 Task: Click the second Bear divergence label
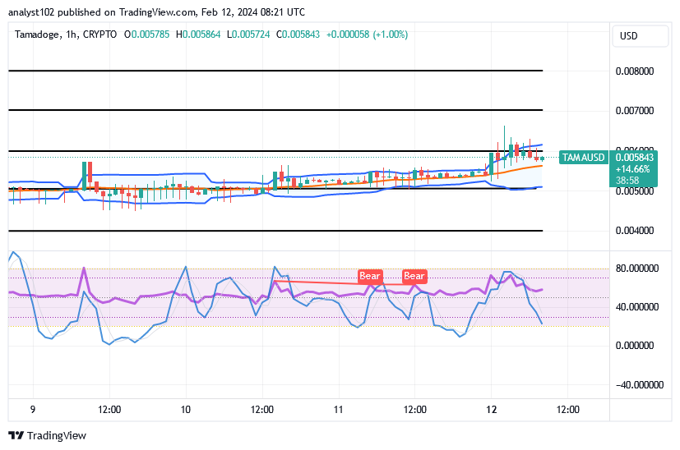414,276
